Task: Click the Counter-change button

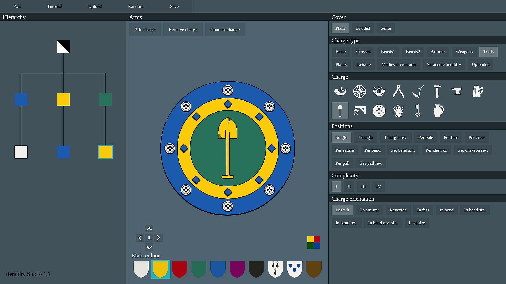Action: [x=225, y=29]
